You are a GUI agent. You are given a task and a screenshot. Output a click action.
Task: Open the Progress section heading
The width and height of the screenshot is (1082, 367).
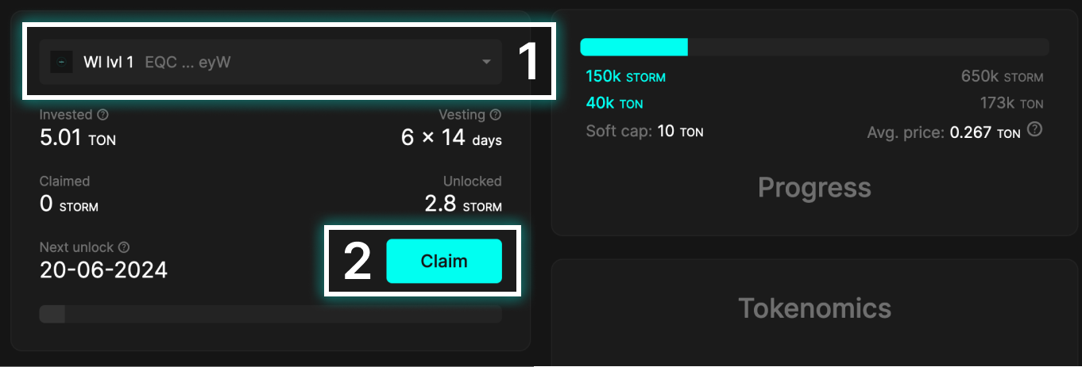(814, 188)
